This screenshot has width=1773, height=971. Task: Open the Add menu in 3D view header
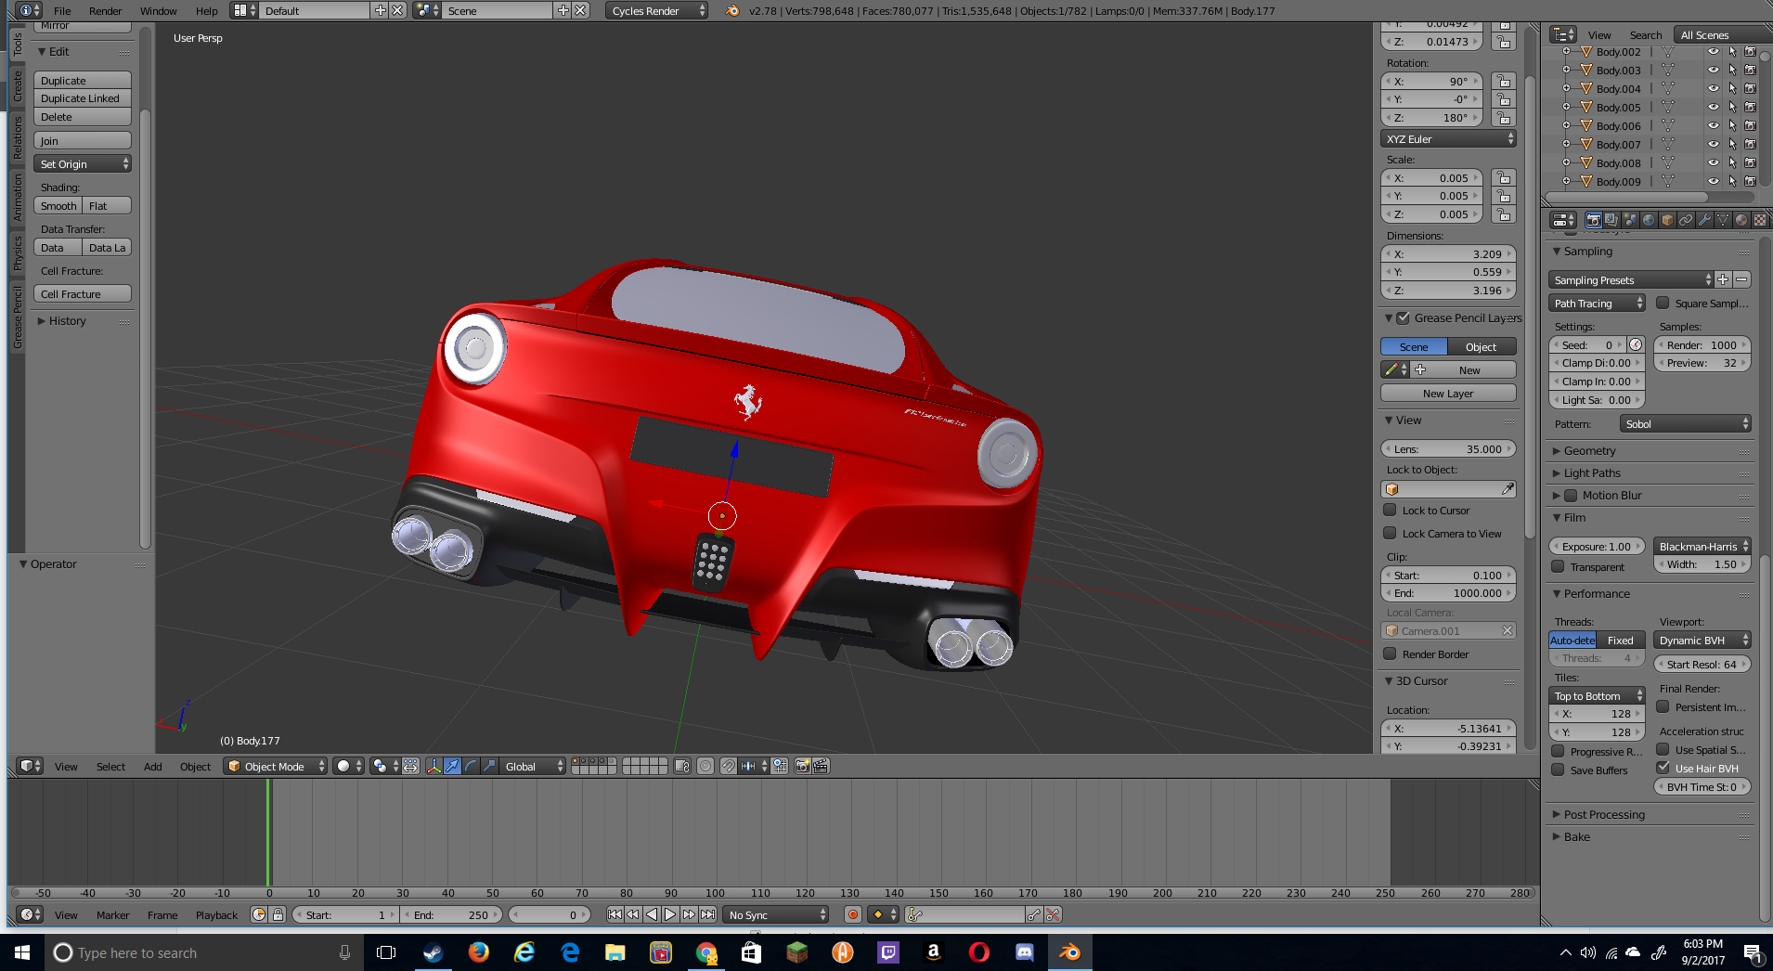(x=153, y=766)
